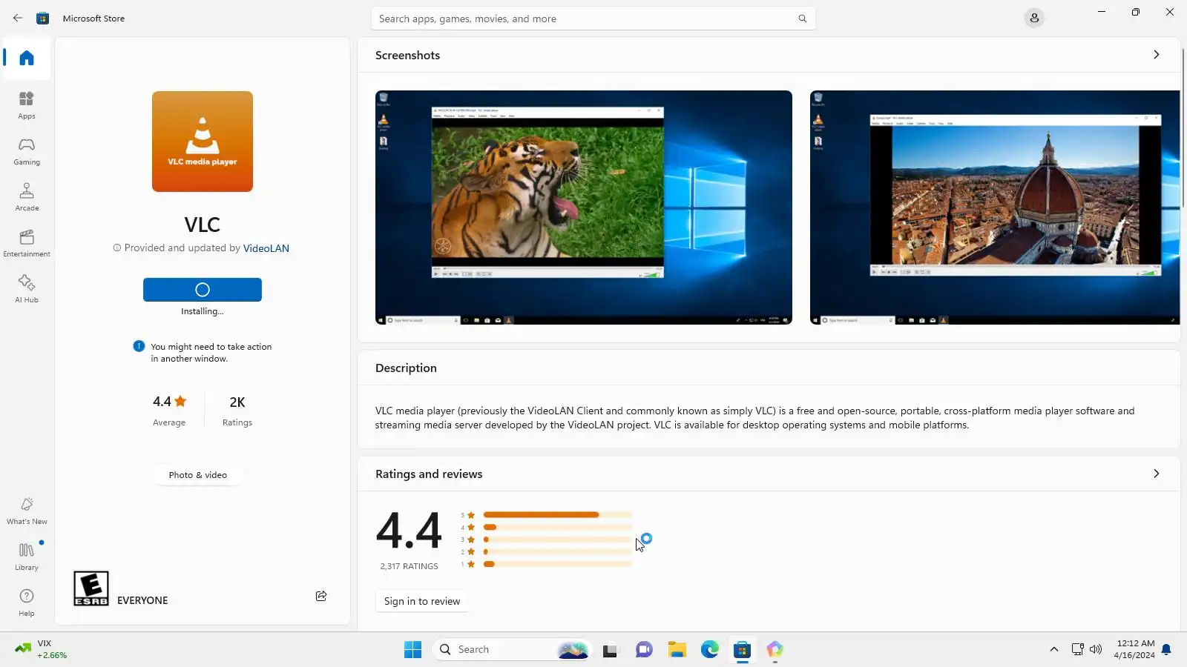Click the VIX stock widget on taskbar
This screenshot has width=1187, height=667.
(x=42, y=649)
